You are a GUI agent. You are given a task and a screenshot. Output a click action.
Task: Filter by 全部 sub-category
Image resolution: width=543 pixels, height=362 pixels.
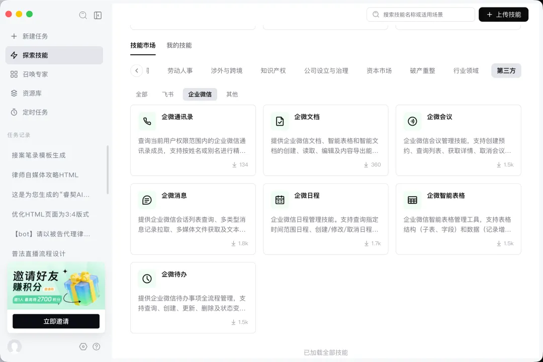pyautogui.click(x=142, y=94)
